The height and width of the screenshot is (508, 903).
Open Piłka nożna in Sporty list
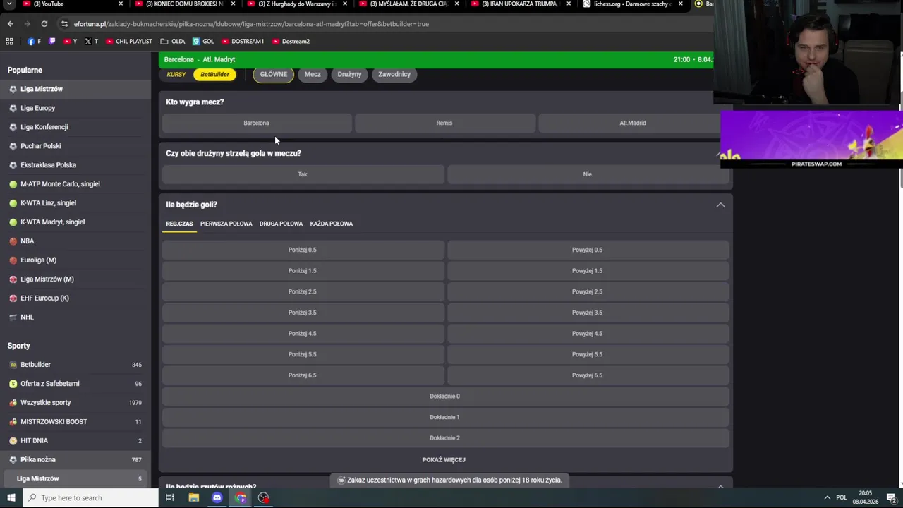coord(75,460)
